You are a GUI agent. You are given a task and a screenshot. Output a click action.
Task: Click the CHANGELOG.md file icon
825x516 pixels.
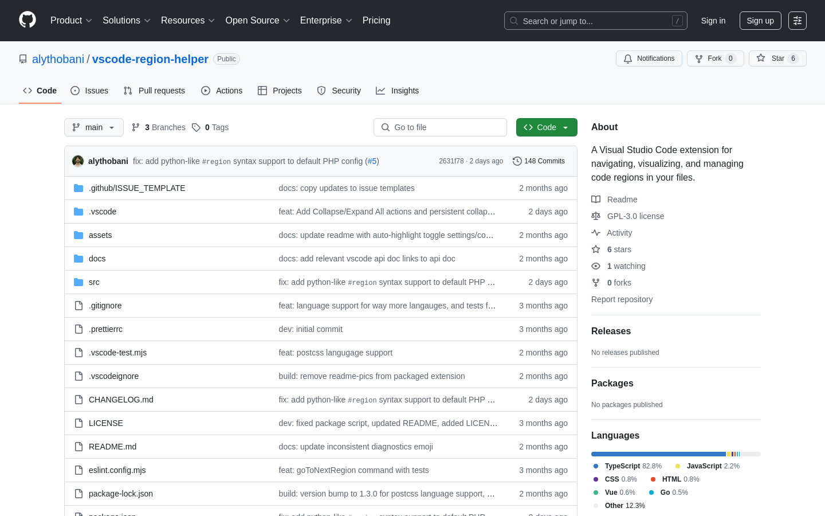point(78,400)
